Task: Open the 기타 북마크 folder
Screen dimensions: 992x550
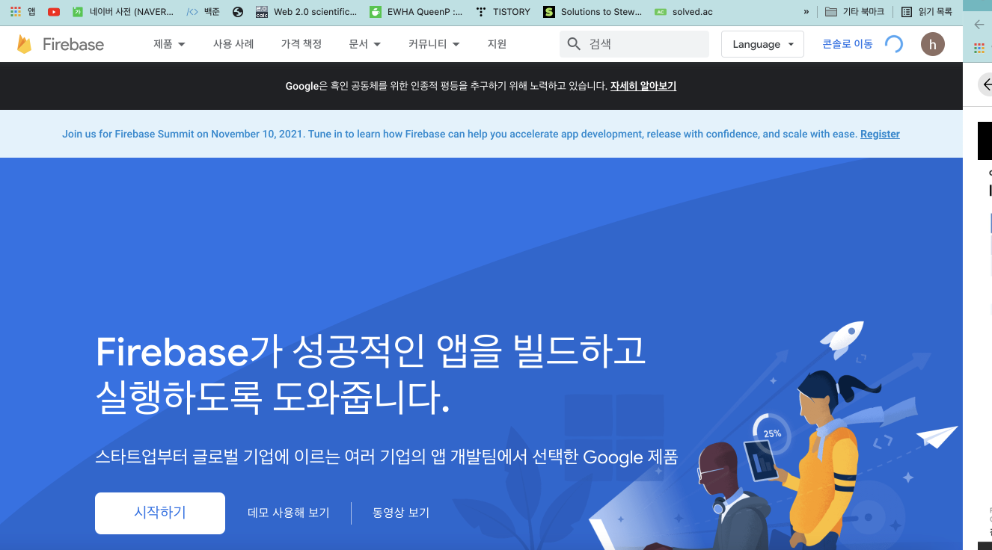Action: 854,11
